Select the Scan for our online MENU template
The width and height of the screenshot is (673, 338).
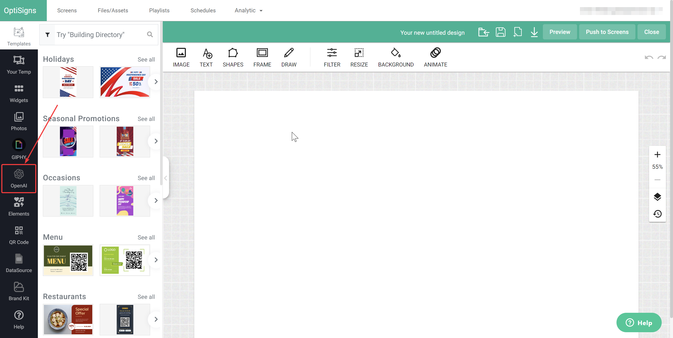68,260
